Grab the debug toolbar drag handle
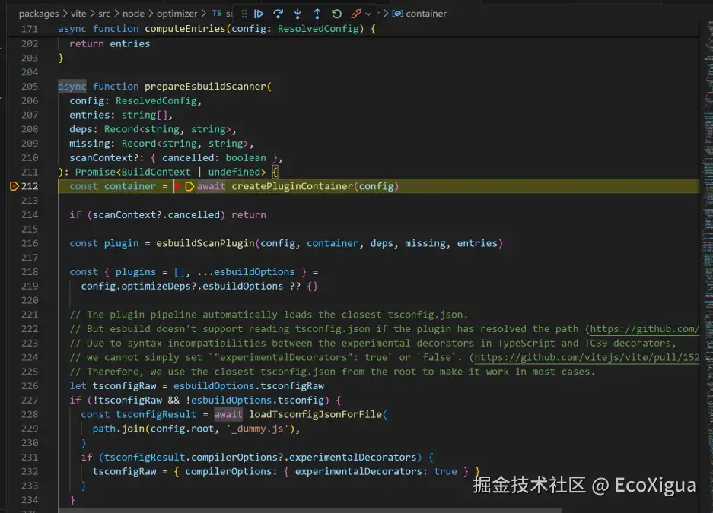This screenshot has height=513, width=713. (x=244, y=14)
